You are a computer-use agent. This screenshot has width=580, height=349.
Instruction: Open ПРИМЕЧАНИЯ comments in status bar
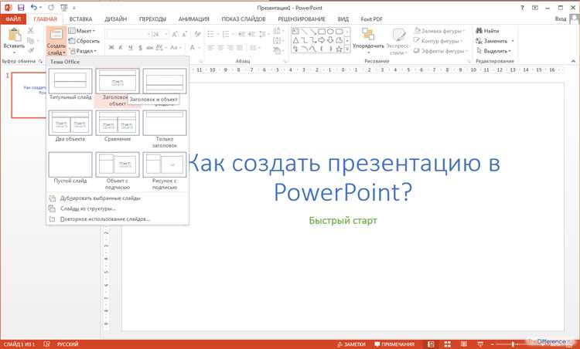point(394,344)
